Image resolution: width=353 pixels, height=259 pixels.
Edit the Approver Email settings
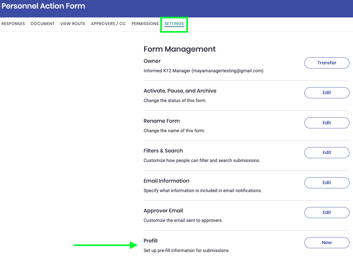coord(327,212)
